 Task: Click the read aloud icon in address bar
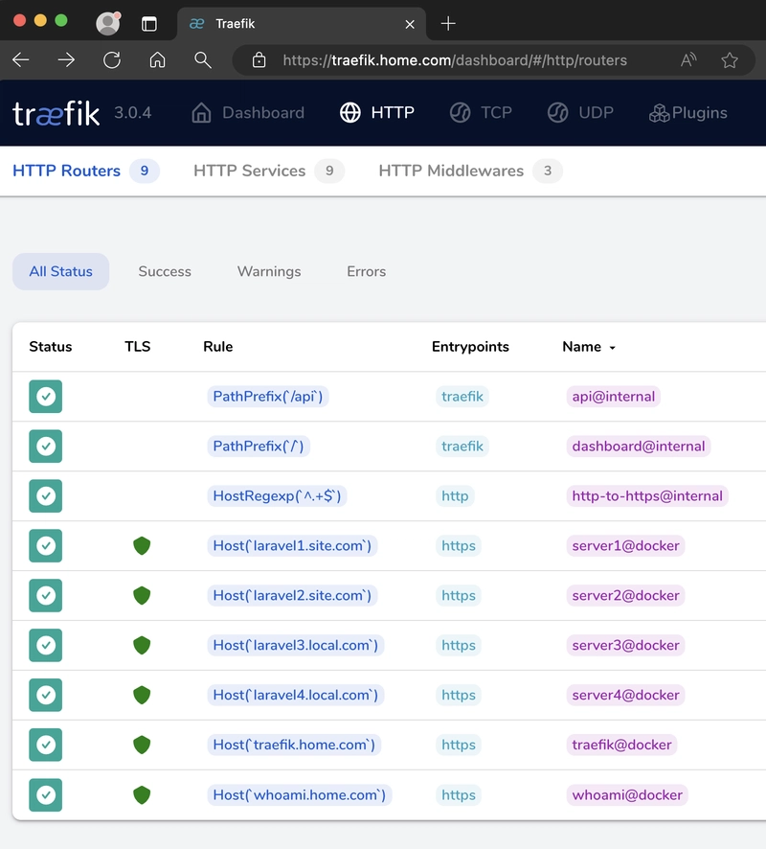[x=688, y=60]
